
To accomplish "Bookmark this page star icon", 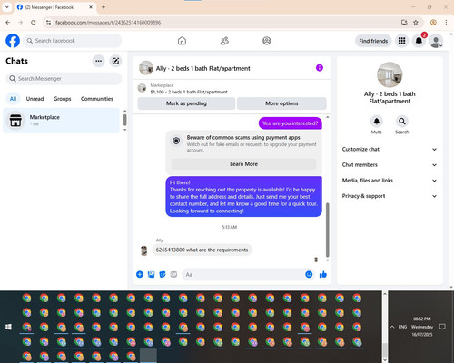I will (x=416, y=23).
